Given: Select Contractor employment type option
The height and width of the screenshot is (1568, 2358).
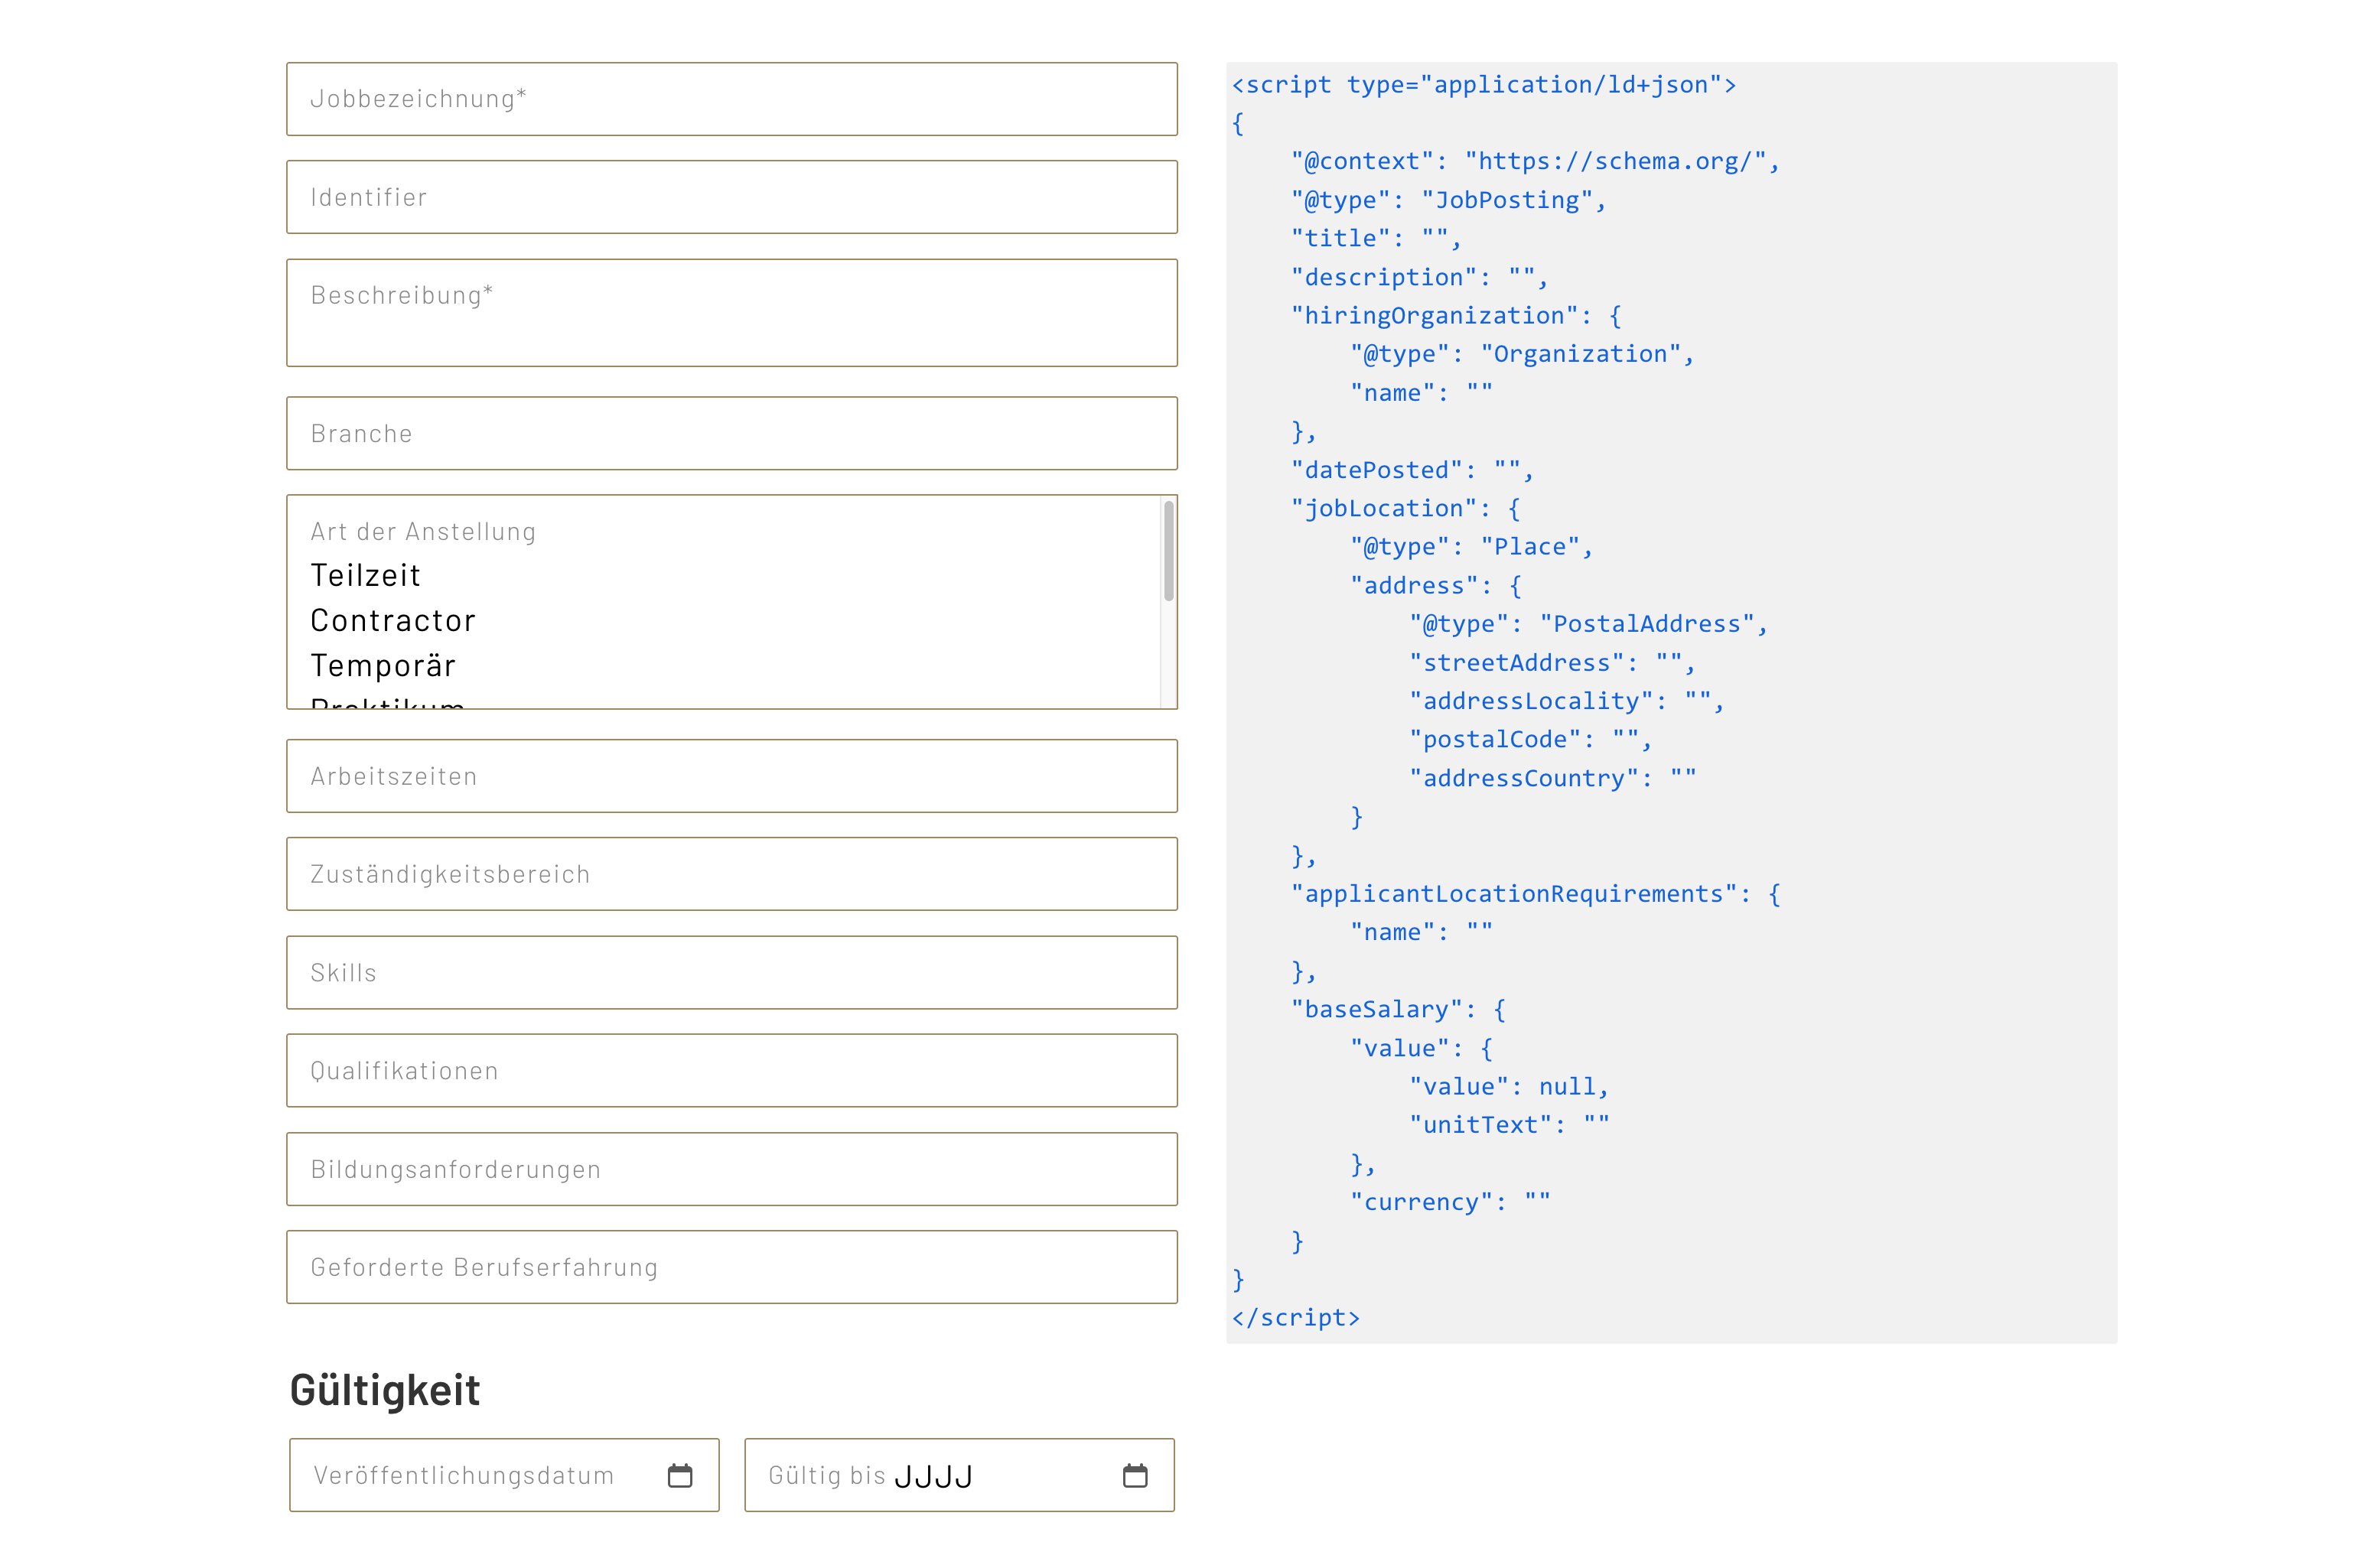Looking at the screenshot, I should 392,620.
